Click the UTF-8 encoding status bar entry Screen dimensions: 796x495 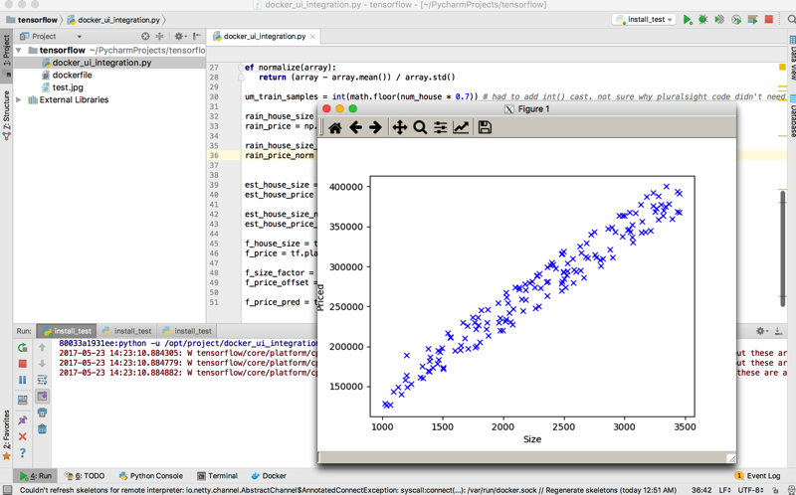[751, 490]
